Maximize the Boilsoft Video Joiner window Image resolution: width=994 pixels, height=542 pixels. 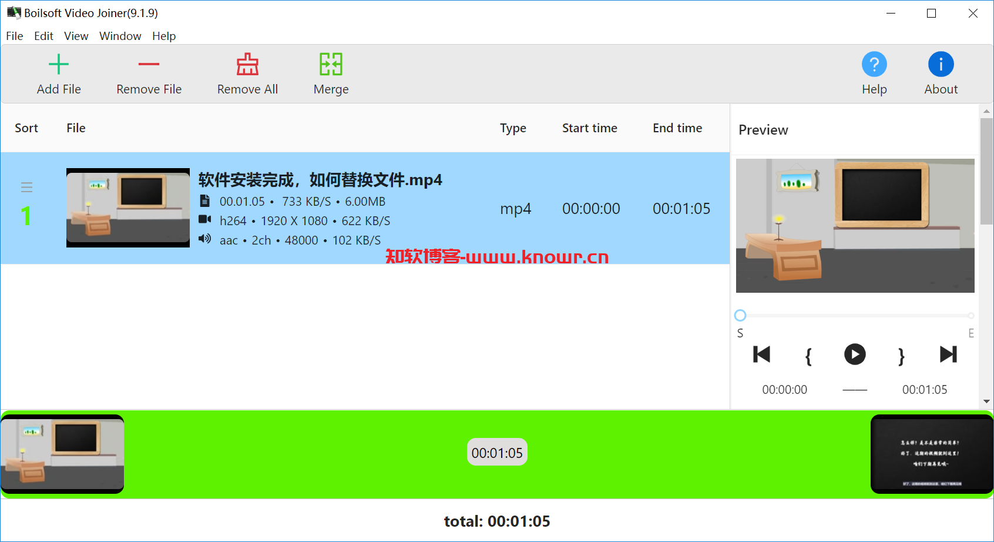931,13
